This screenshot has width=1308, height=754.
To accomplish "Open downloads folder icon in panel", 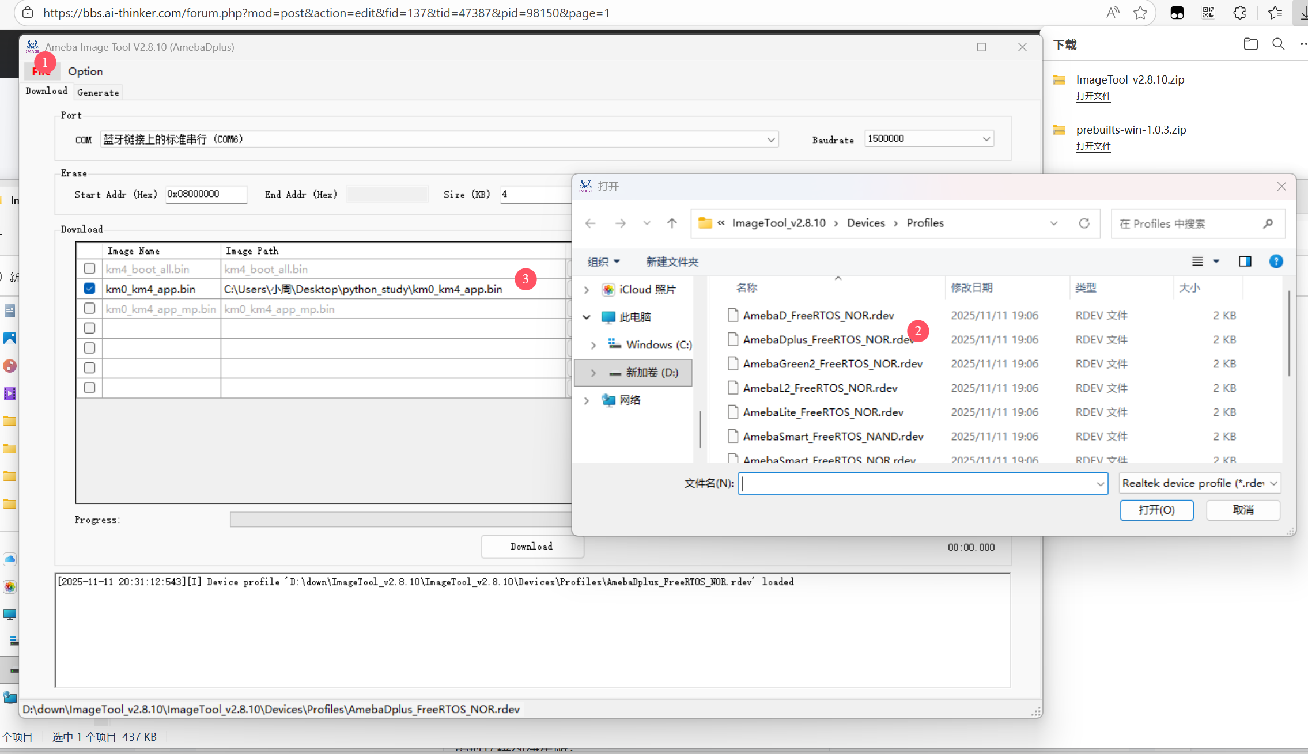I will point(1250,44).
